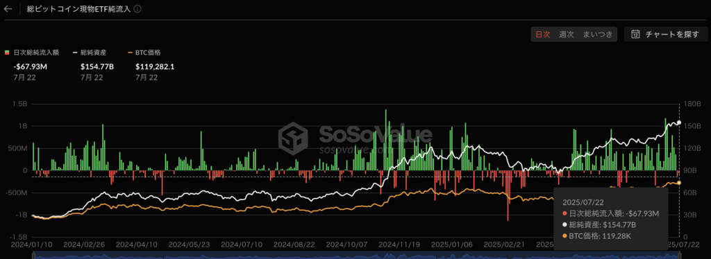The image size is (711, 259).
Task: Click the white end marker on total assets line
Action: point(679,123)
